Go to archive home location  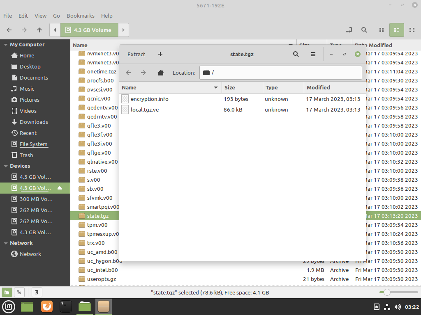161,73
